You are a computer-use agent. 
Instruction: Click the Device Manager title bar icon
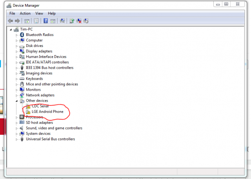pyautogui.click(x=9, y=5)
